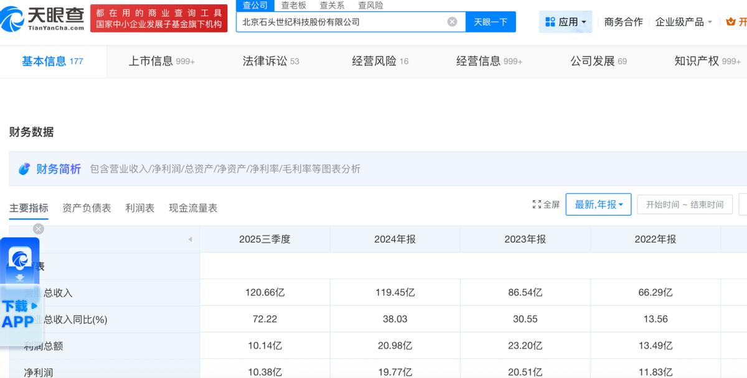Click the 23.20亿 total profit cell
The image size is (747, 378).
(525, 346)
